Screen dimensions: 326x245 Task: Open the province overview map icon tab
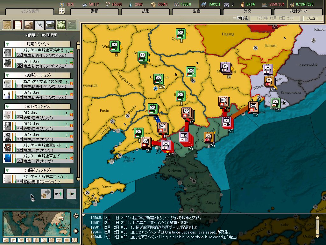(7, 25)
